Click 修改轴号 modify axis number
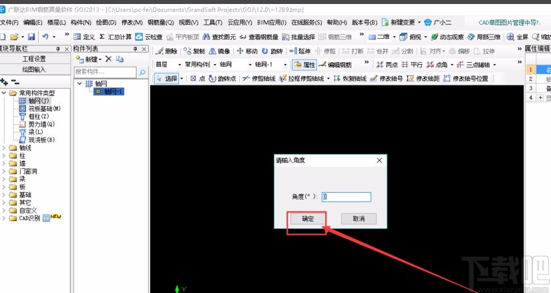551x293 pixels. coord(386,78)
